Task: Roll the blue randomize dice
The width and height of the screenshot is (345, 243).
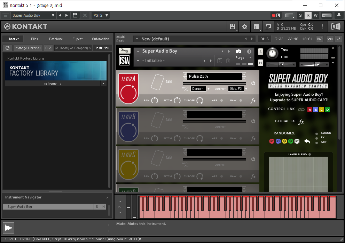Action: [278, 141]
